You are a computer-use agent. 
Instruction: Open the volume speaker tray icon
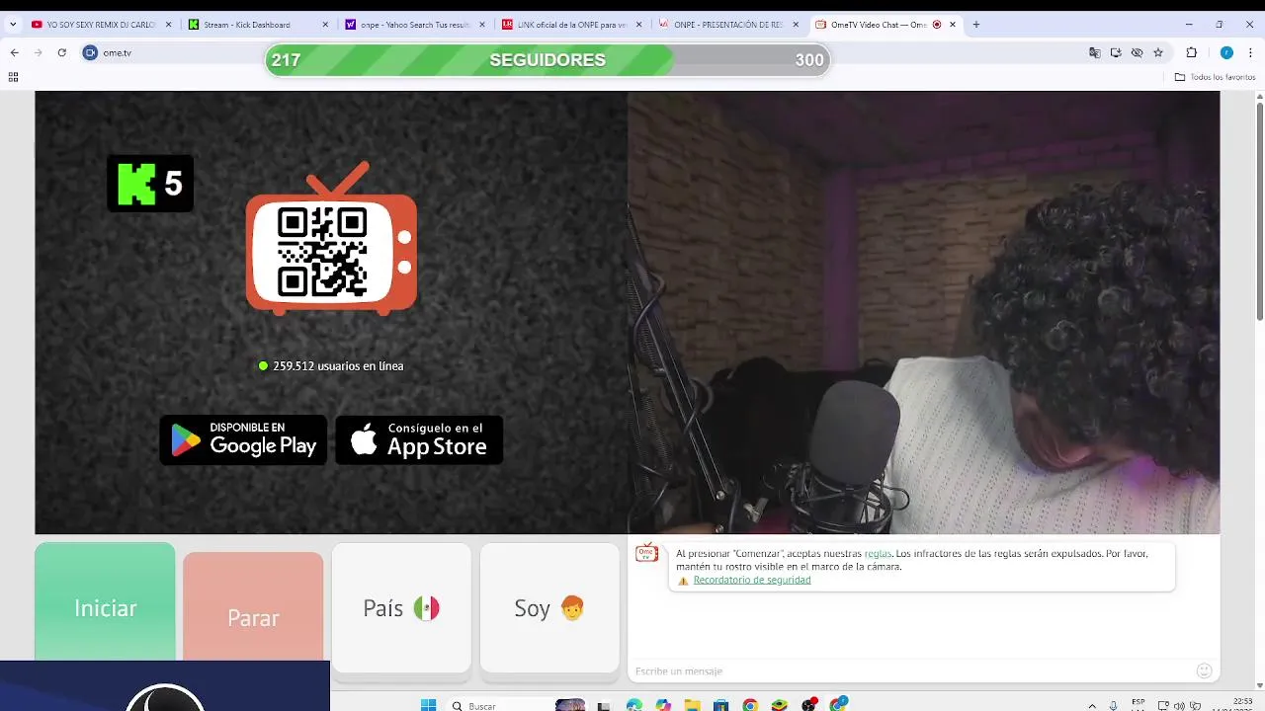(1179, 705)
